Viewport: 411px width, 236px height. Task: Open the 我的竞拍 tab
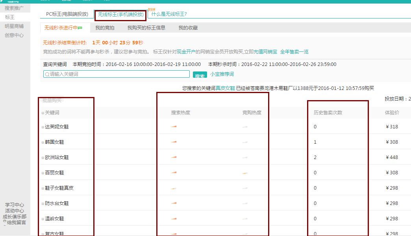pyautogui.click(x=105, y=28)
